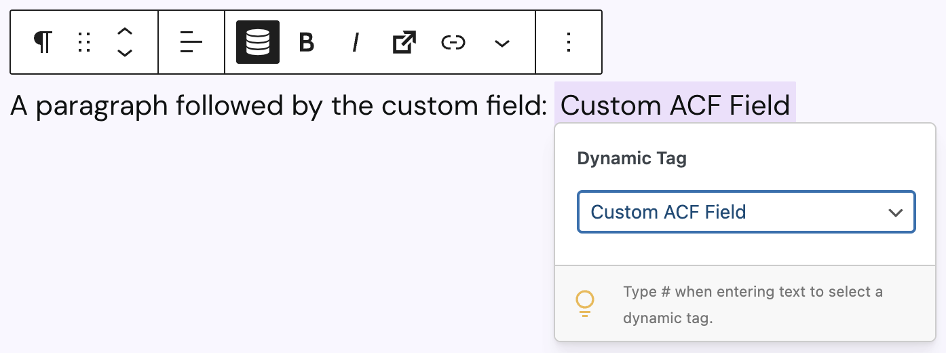Screen dimensions: 946x353
Task: Move block down with down chevron
Action: 125,53
